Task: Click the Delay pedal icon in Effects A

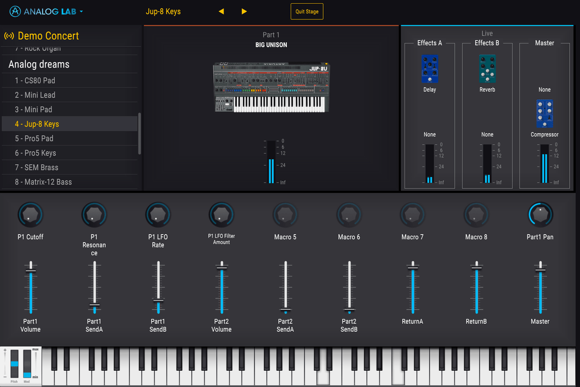Action: pyautogui.click(x=430, y=69)
